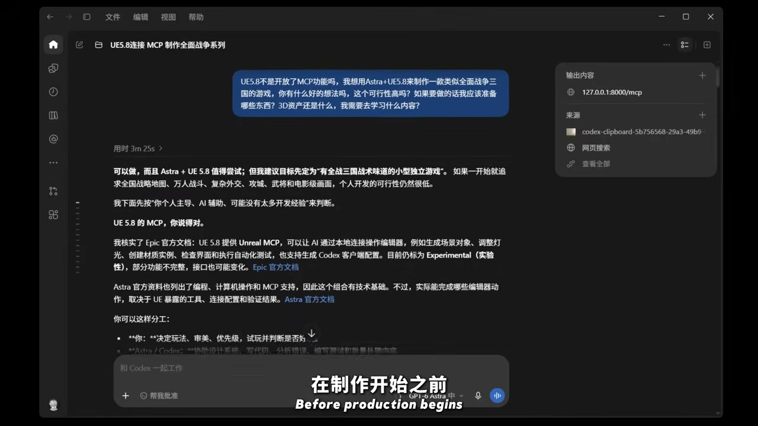Click the plus attach button in composer
The height and width of the screenshot is (426, 758).
coord(126,396)
